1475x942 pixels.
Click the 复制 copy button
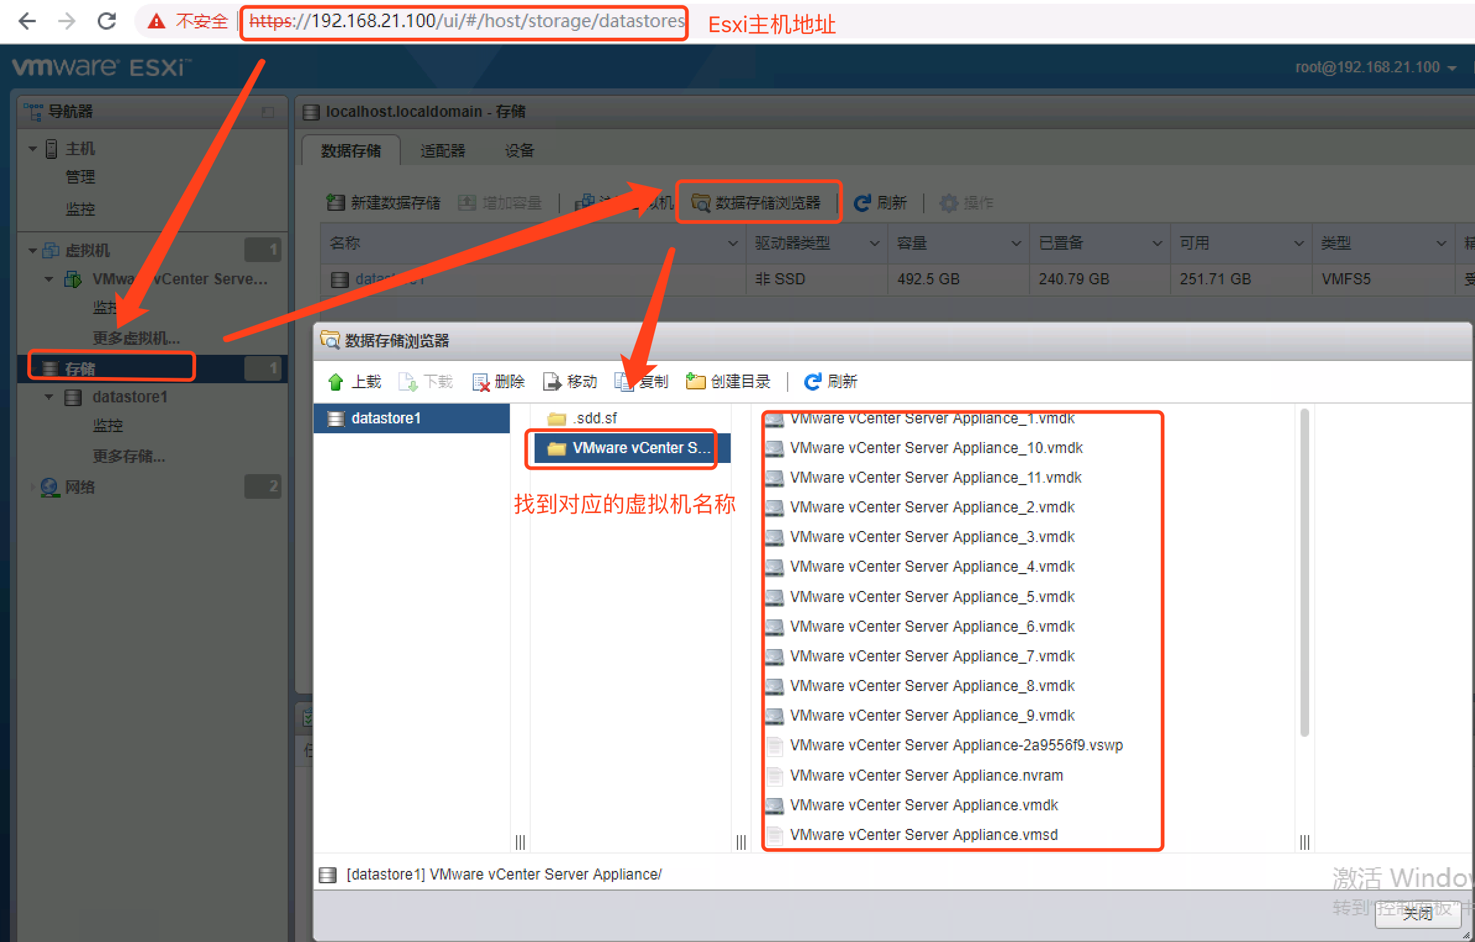[642, 382]
